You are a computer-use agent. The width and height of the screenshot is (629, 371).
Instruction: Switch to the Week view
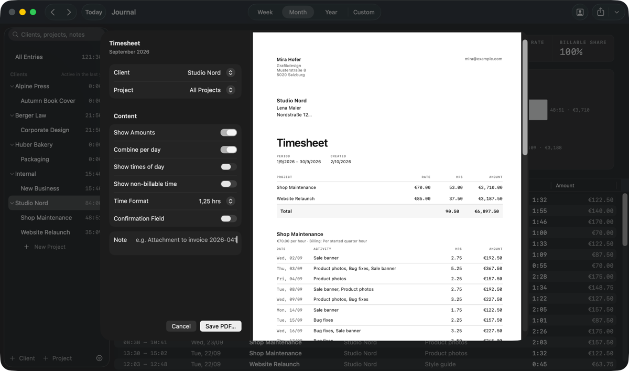(265, 12)
